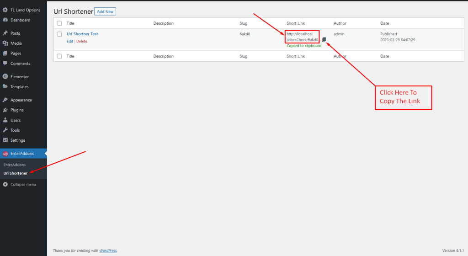Open TL Land Options menu
The width and height of the screenshot is (468, 256).
pyautogui.click(x=26, y=10)
